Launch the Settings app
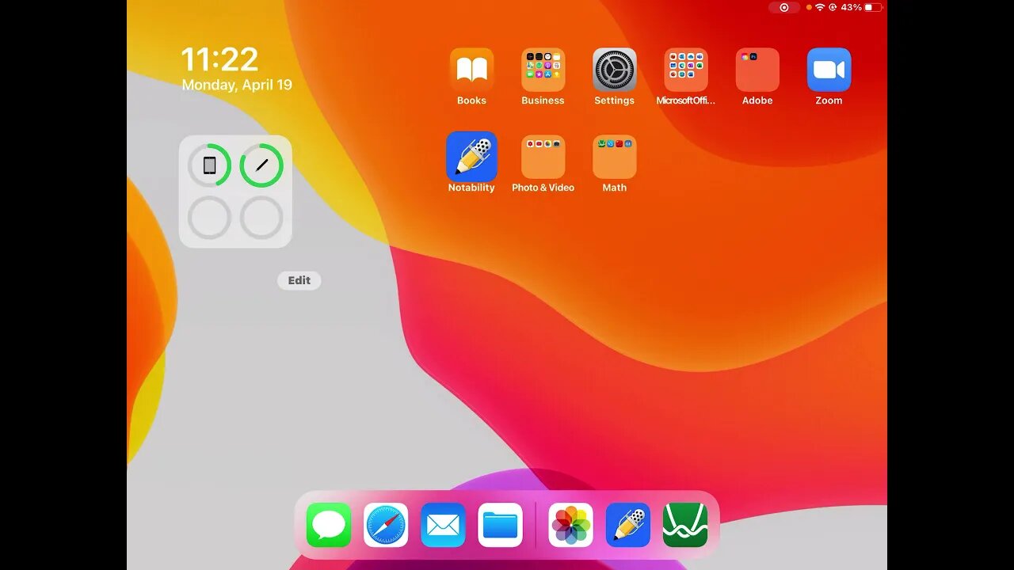Viewport: 1014px width, 570px height. (x=614, y=70)
